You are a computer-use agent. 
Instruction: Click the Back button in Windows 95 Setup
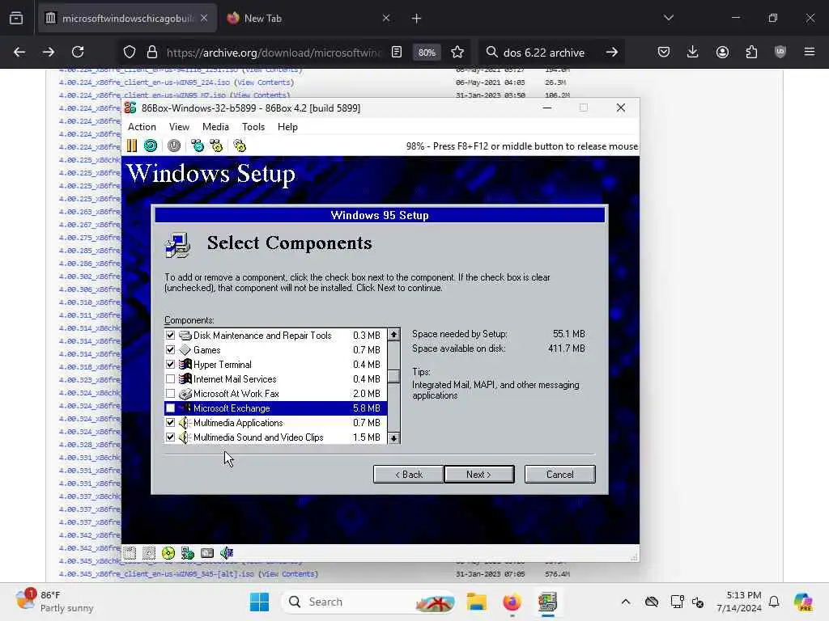(x=409, y=474)
